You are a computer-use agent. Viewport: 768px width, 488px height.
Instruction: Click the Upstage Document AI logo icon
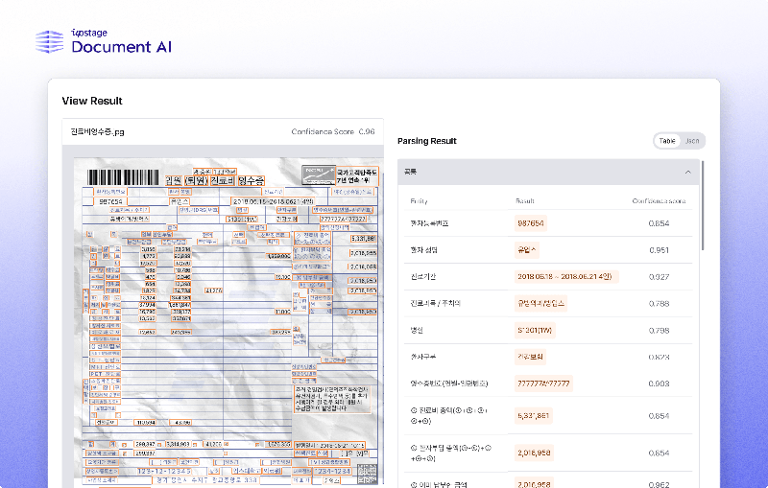click(x=48, y=41)
